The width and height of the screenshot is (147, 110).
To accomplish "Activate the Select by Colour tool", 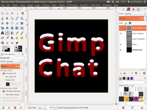I will [22, 13].
